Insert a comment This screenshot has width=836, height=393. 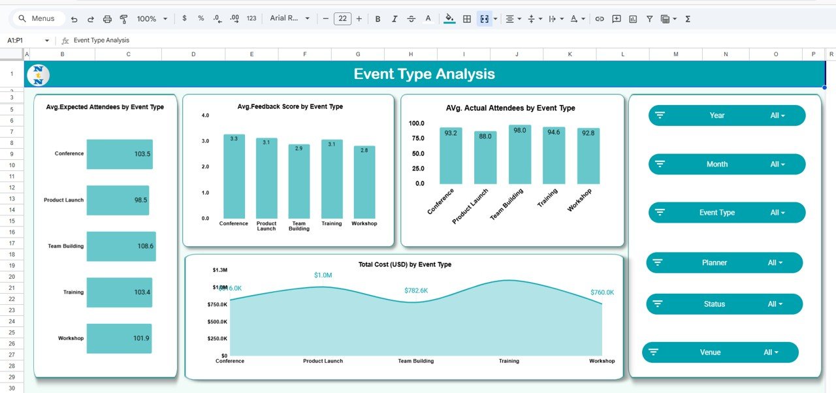click(x=616, y=18)
